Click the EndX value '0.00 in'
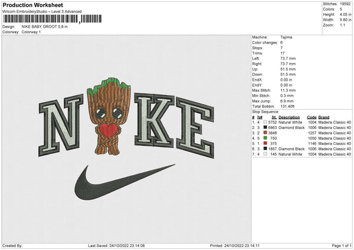This screenshot has width=354, height=250. coord(286,80)
